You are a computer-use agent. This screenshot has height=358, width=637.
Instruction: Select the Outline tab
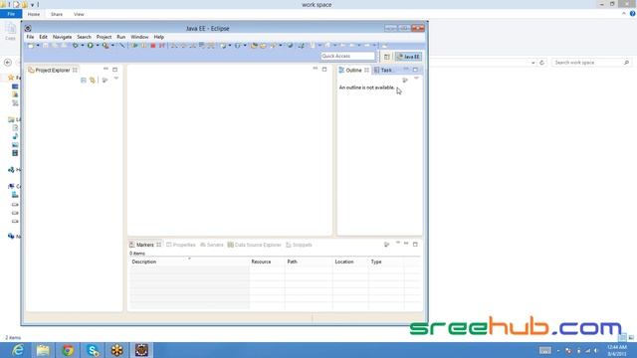[353, 70]
